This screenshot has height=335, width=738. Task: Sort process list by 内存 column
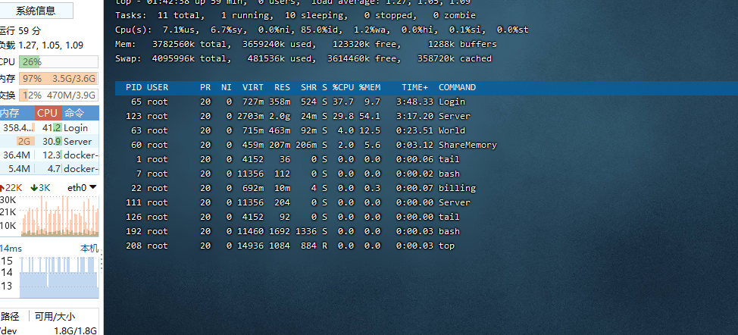coord(11,113)
